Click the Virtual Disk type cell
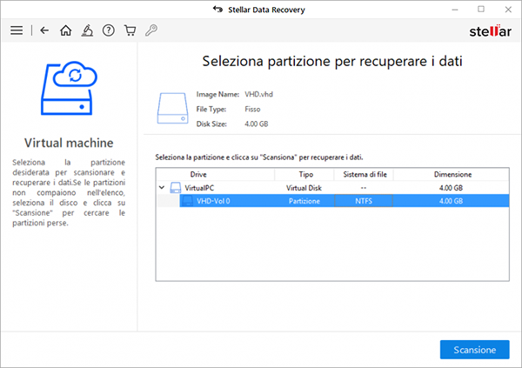522x368 pixels. coord(304,188)
